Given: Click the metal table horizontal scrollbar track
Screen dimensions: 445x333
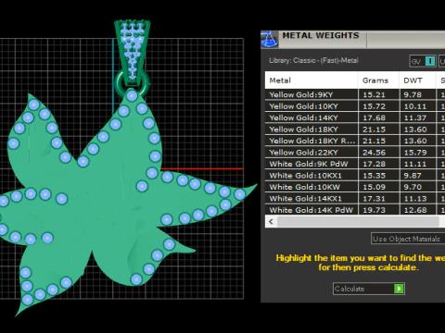Looking at the screenshot, I should [x=358, y=222].
